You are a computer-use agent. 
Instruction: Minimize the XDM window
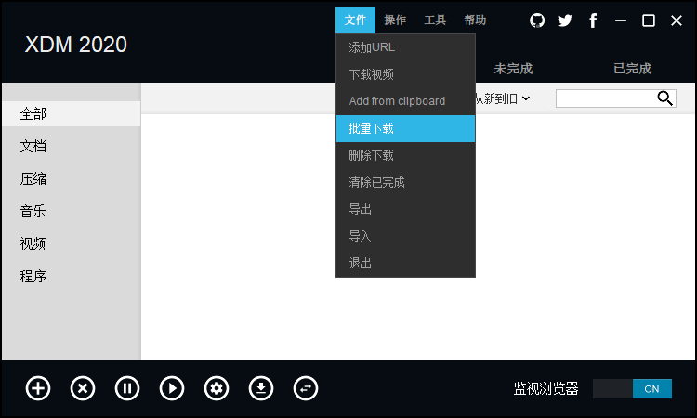pos(621,20)
